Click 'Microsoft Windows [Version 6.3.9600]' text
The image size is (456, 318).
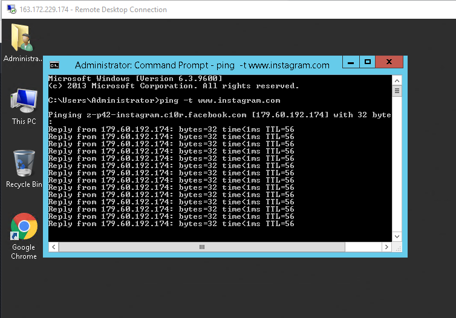click(135, 79)
